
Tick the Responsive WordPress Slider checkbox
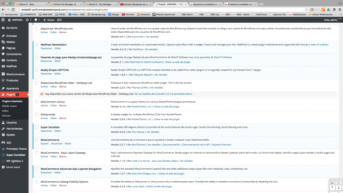[x=36, y=83]
